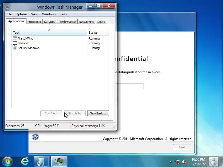Viewport: 223px width, 167px height.
Task: Click the muted volume tray icon
Action: [x=184, y=162]
